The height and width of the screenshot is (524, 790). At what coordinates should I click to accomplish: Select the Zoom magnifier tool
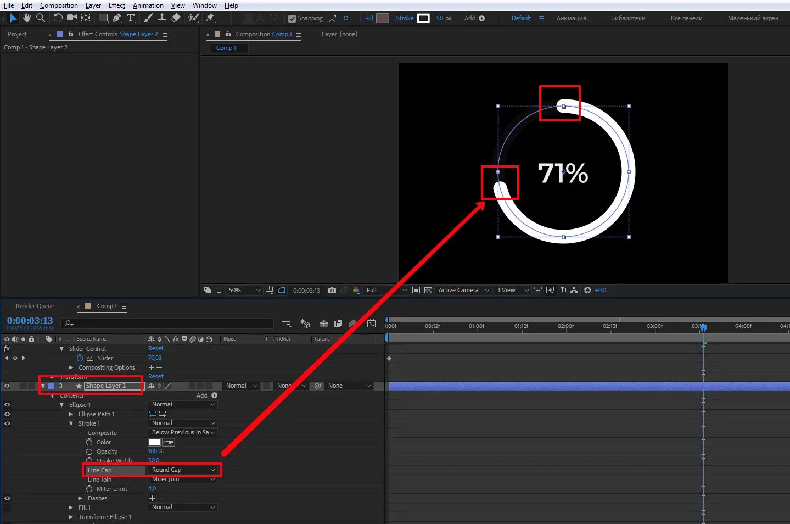[x=40, y=18]
